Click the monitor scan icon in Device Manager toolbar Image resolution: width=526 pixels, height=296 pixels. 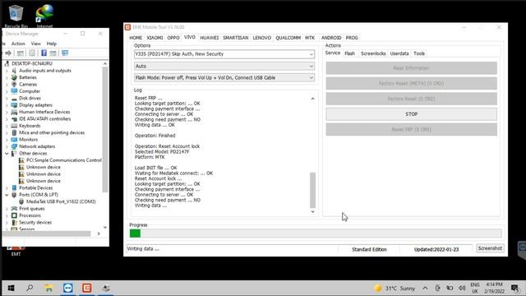(x=65, y=53)
